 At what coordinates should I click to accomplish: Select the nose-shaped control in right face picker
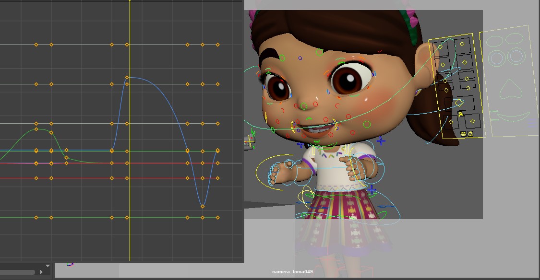pyautogui.click(x=511, y=89)
